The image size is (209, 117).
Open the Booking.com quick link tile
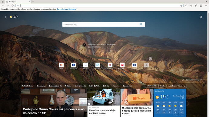pyautogui.click(x=73, y=65)
